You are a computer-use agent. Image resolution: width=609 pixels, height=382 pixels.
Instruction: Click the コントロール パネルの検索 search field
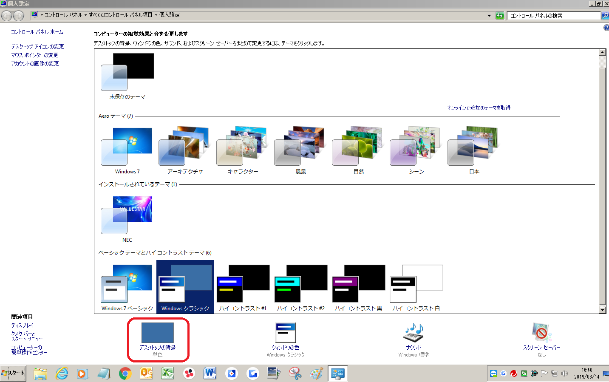(x=553, y=16)
